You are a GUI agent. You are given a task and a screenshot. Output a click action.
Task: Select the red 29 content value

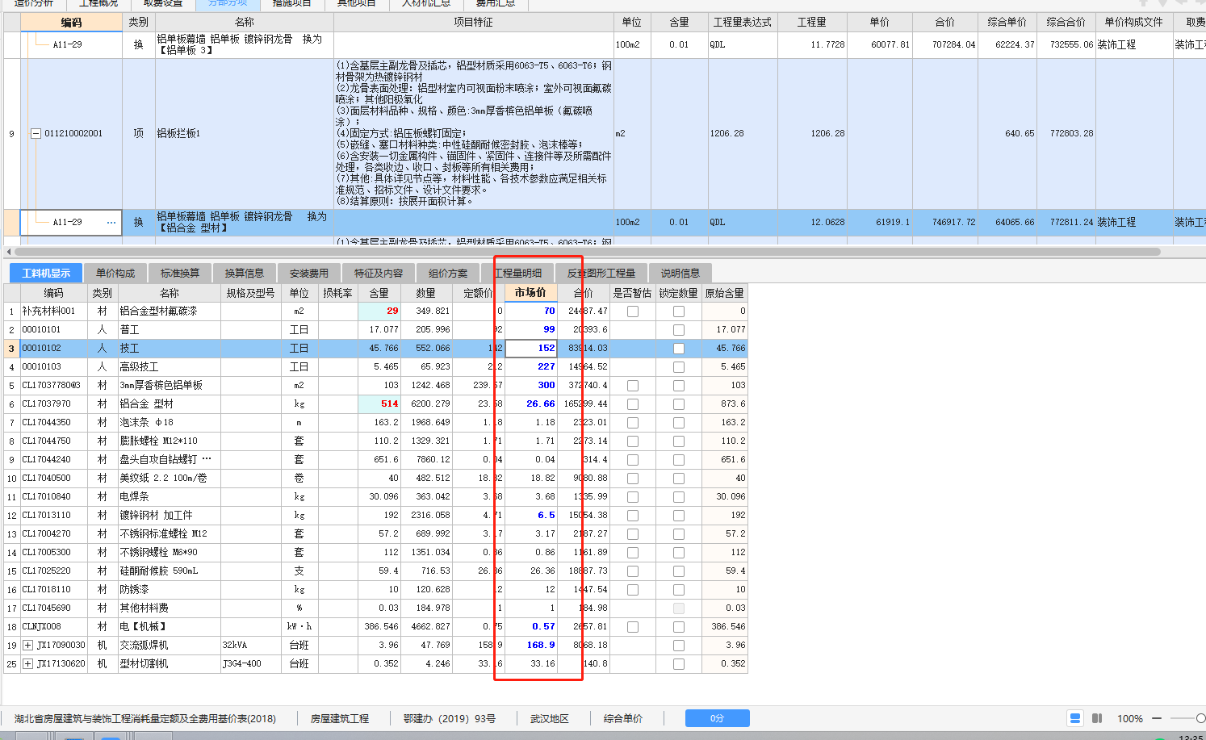[379, 311]
